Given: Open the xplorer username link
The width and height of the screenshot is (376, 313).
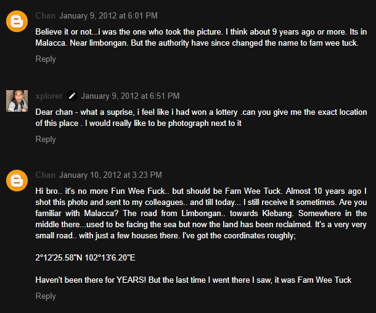Looking at the screenshot, I should [x=49, y=96].
